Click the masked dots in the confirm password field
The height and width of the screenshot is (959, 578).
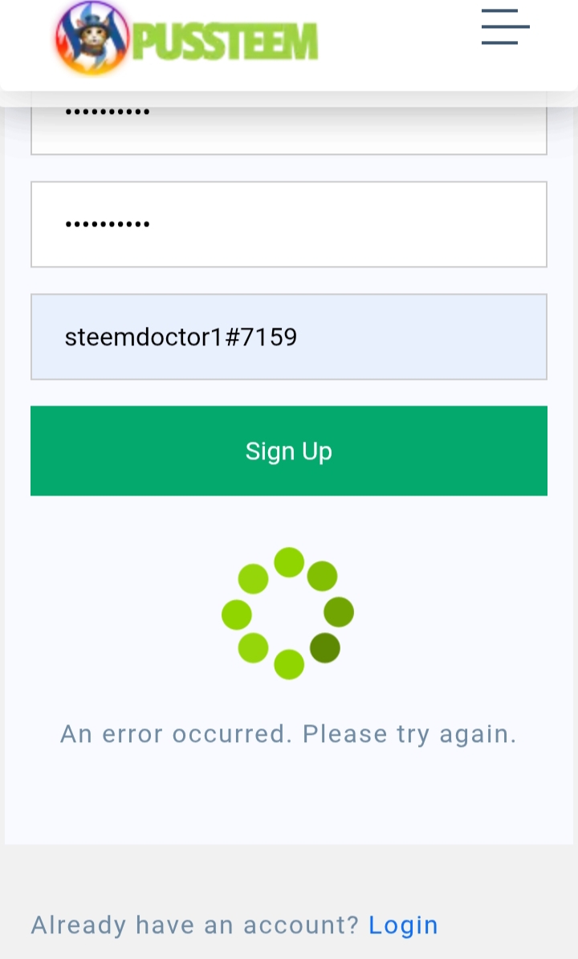[108, 224]
